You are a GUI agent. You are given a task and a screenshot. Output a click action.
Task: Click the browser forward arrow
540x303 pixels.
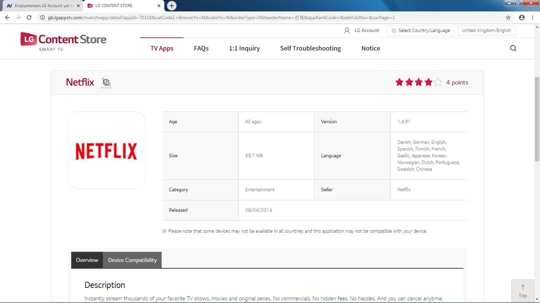click(18, 18)
